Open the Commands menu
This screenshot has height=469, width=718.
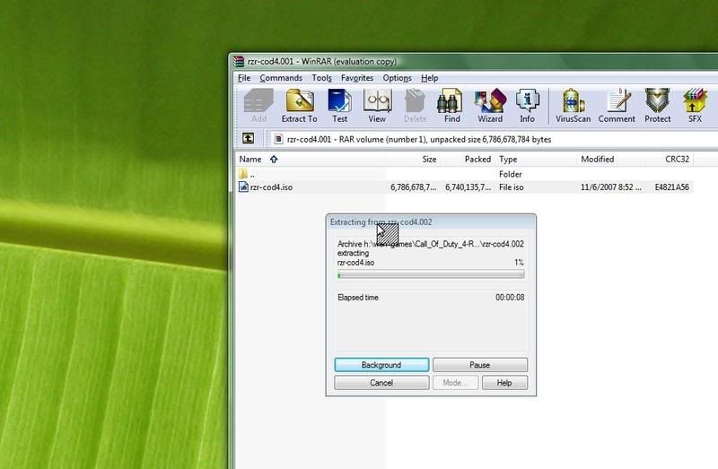281,78
